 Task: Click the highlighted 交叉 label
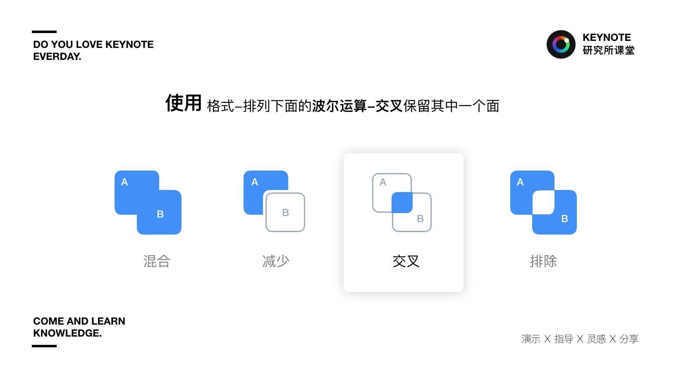(x=406, y=261)
